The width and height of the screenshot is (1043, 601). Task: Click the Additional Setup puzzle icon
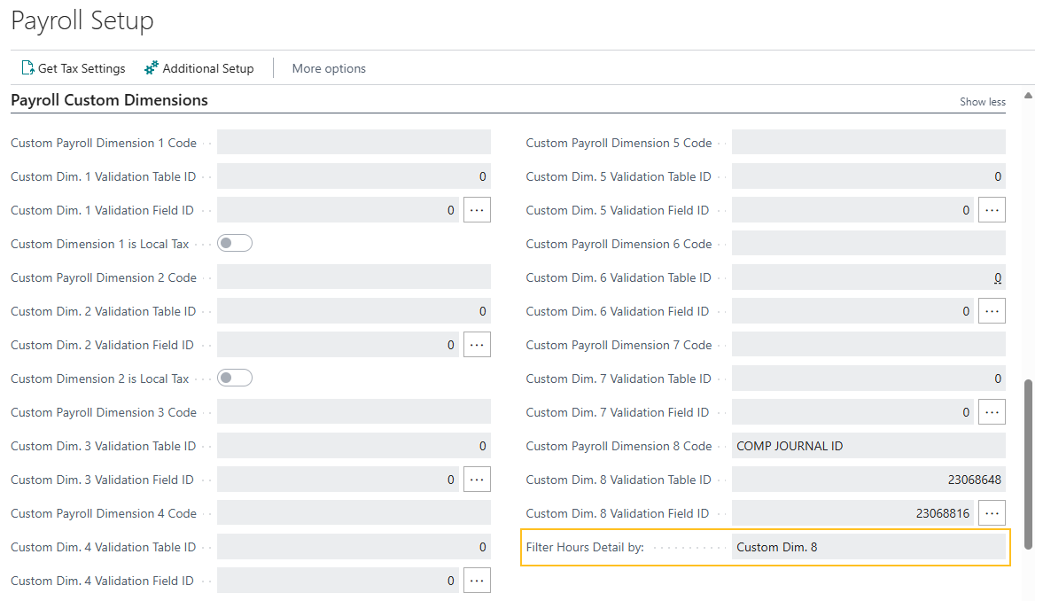pos(150,67)
